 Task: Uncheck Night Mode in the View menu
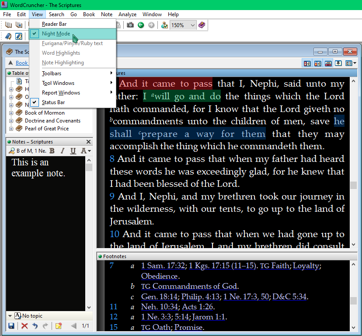(73, 34)
